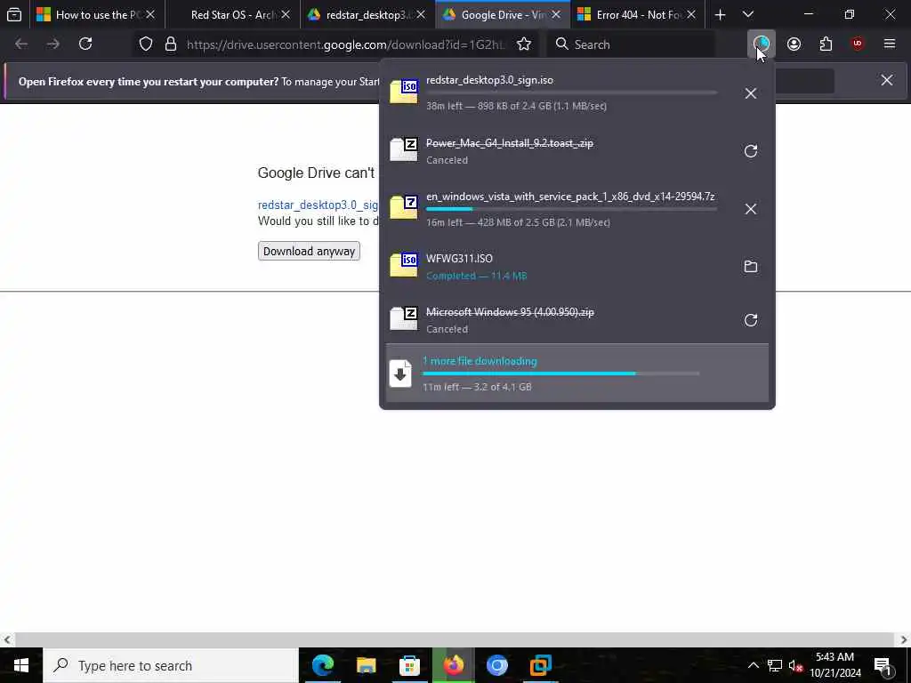This screenshot has width=911, height=683.
Task: Cancel the en_windows_vista download
Action: tap(751, 209)
